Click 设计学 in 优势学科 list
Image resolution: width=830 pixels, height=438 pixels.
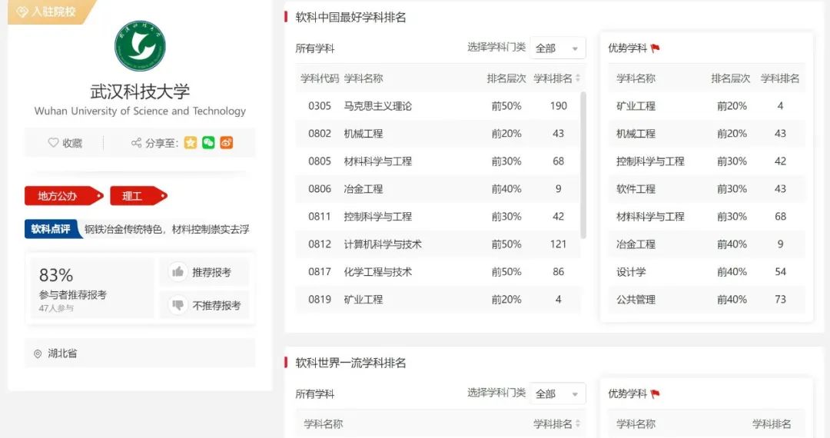point(631,271)
